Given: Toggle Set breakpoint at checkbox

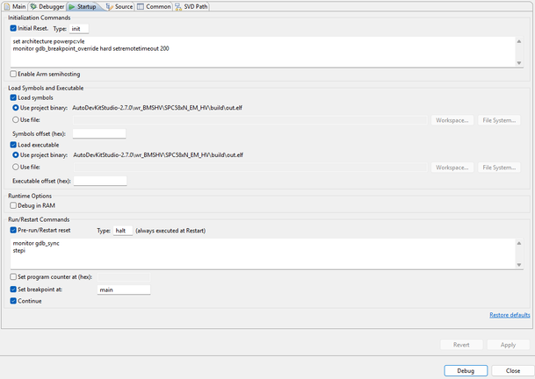Looking at the screenshot, I should point(13,290).
